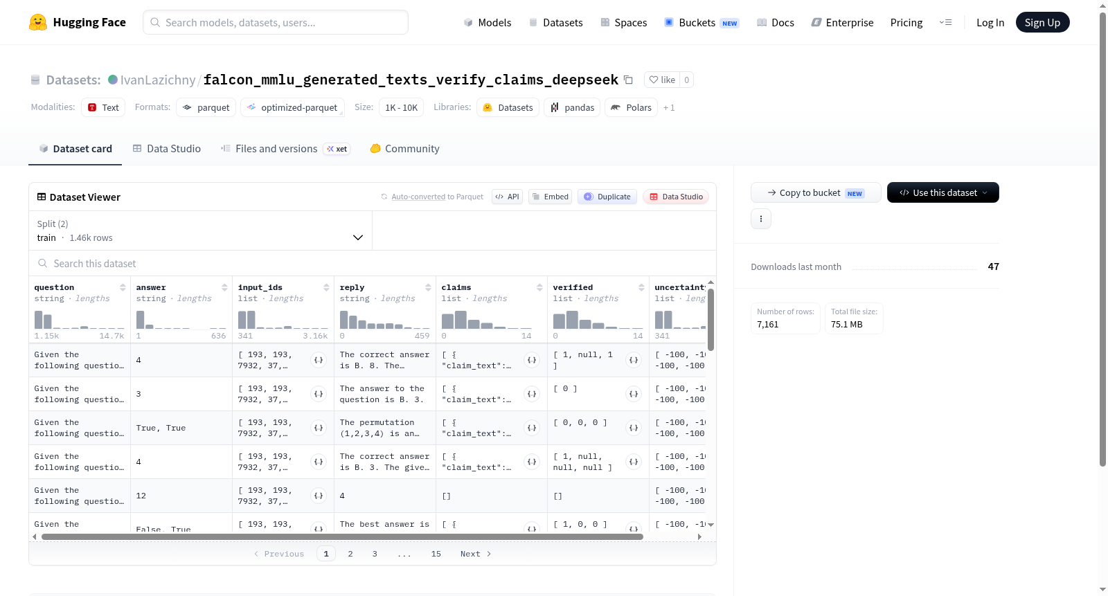
Task: Select the pandas library tag
Action: tap(572, 107)
